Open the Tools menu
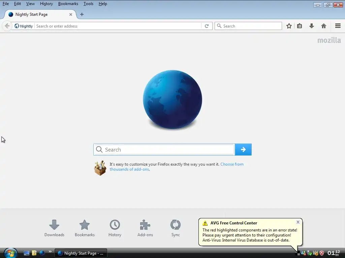The width and height of the screenshot is (345, 258). tap(88, 4)
